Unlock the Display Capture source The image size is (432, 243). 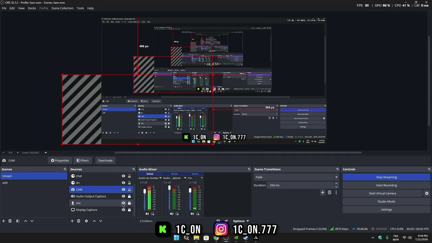tap(129, 210)
